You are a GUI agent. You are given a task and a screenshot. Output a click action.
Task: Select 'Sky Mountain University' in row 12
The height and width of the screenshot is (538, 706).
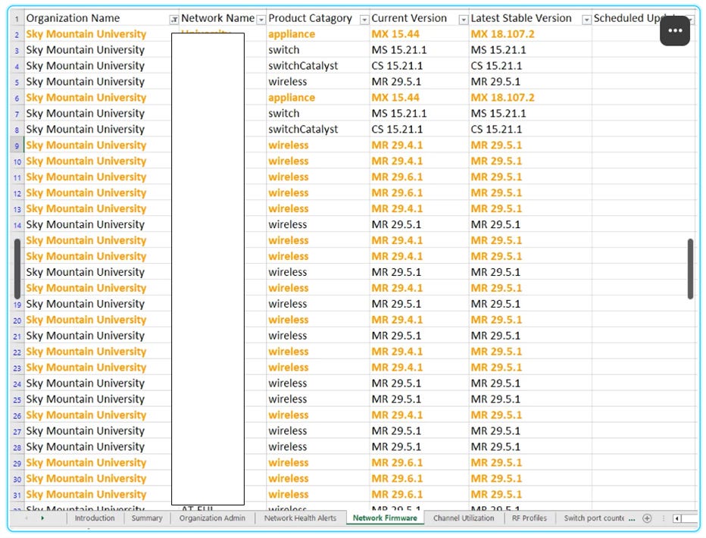[98, 193]
